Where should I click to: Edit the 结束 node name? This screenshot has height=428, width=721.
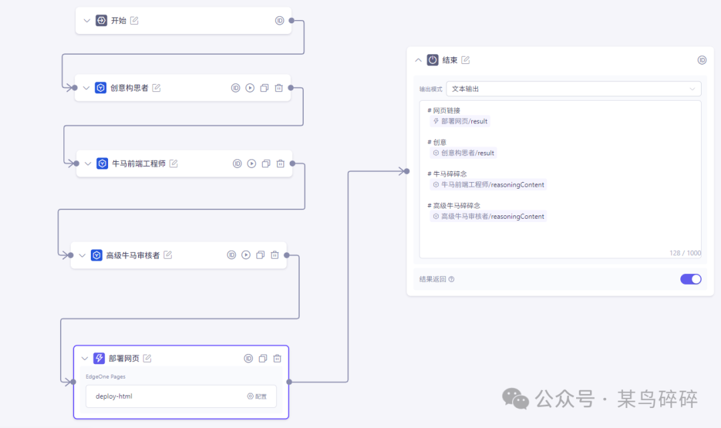466,60
